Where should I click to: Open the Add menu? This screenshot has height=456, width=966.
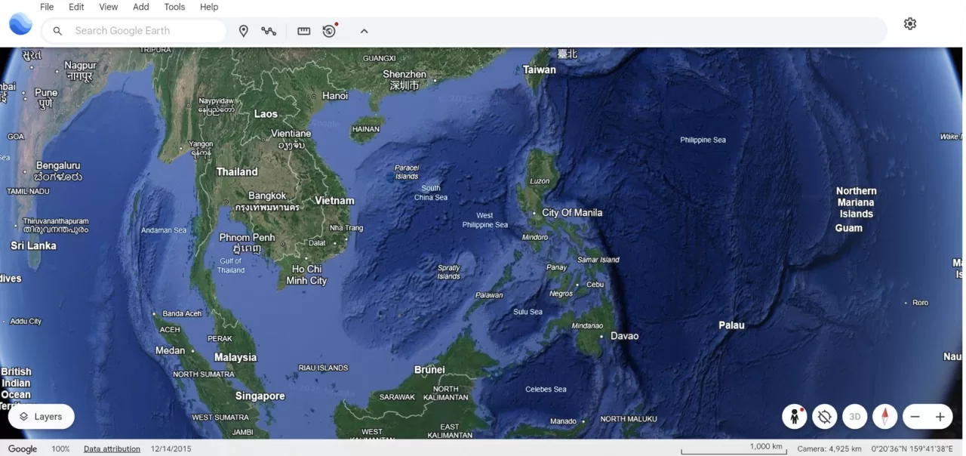click(140, 7)
